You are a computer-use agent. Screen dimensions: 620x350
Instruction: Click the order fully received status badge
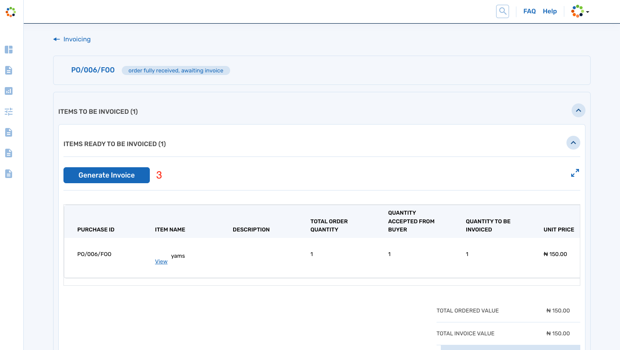coord(176,70)
